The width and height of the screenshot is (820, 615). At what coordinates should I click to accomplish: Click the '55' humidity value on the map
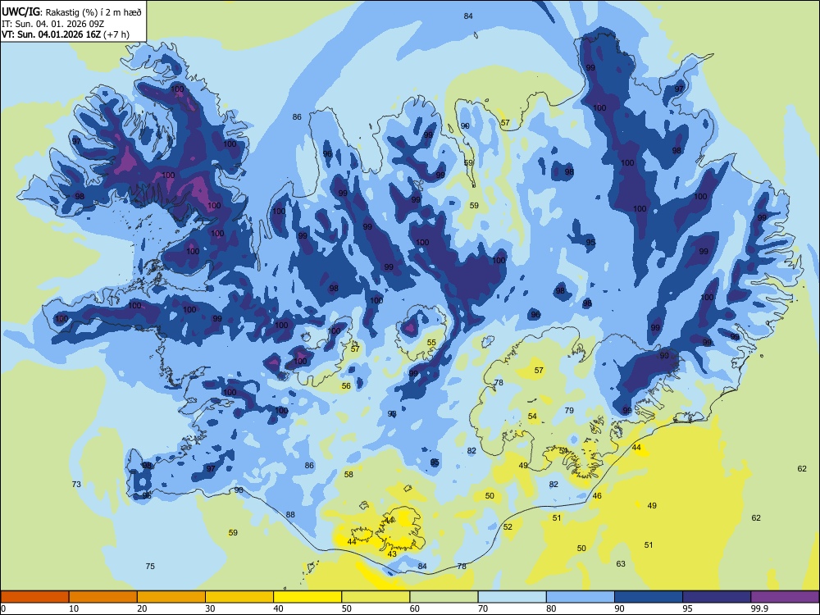click(431, 343)
